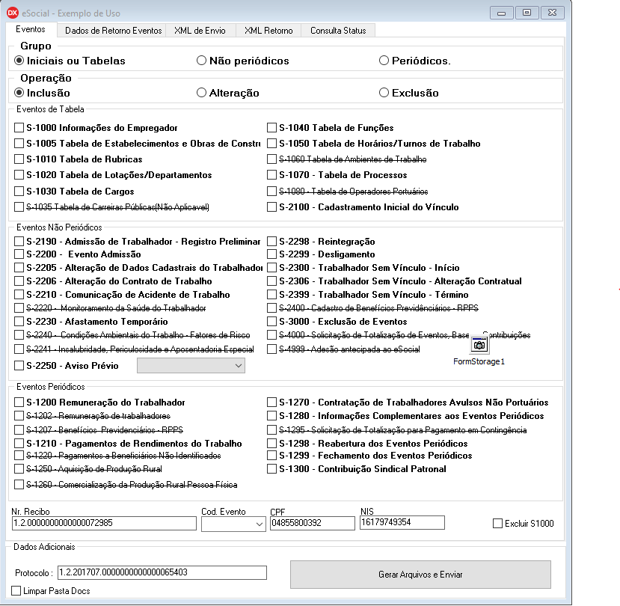The image size is (620, 606).
Task: Select the Iniciais ou Tabelas radio button
Action: tap(19, 61)
